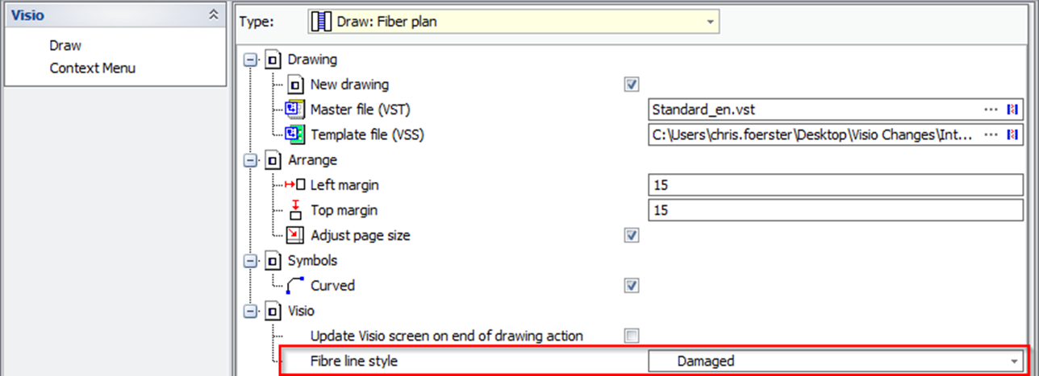Screen dimensions: 1039x376
Task: Collapse the Arrange tree group
Action: [250, 160]
